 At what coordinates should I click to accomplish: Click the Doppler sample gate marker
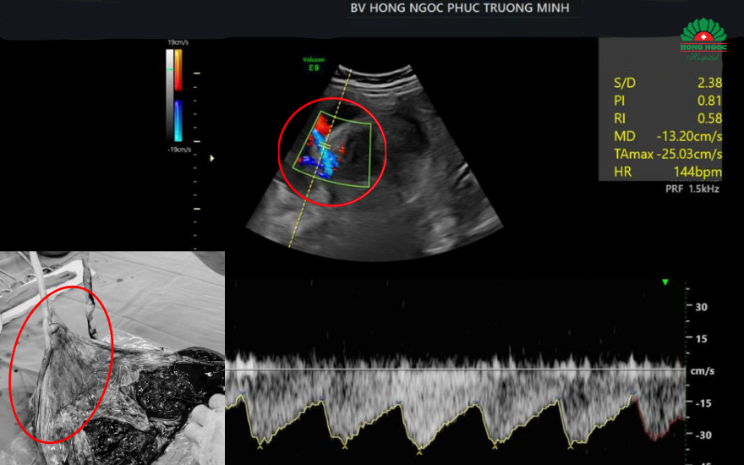coord(324,146)
